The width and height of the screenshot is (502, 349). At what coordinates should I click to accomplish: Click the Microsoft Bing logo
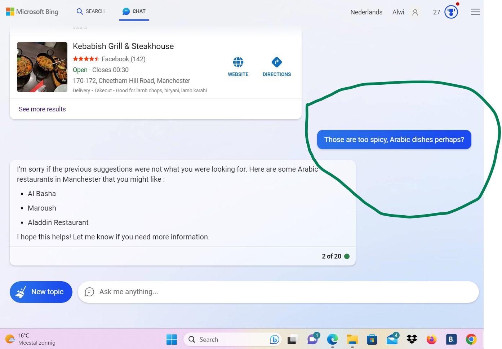[x=32, y=12]
